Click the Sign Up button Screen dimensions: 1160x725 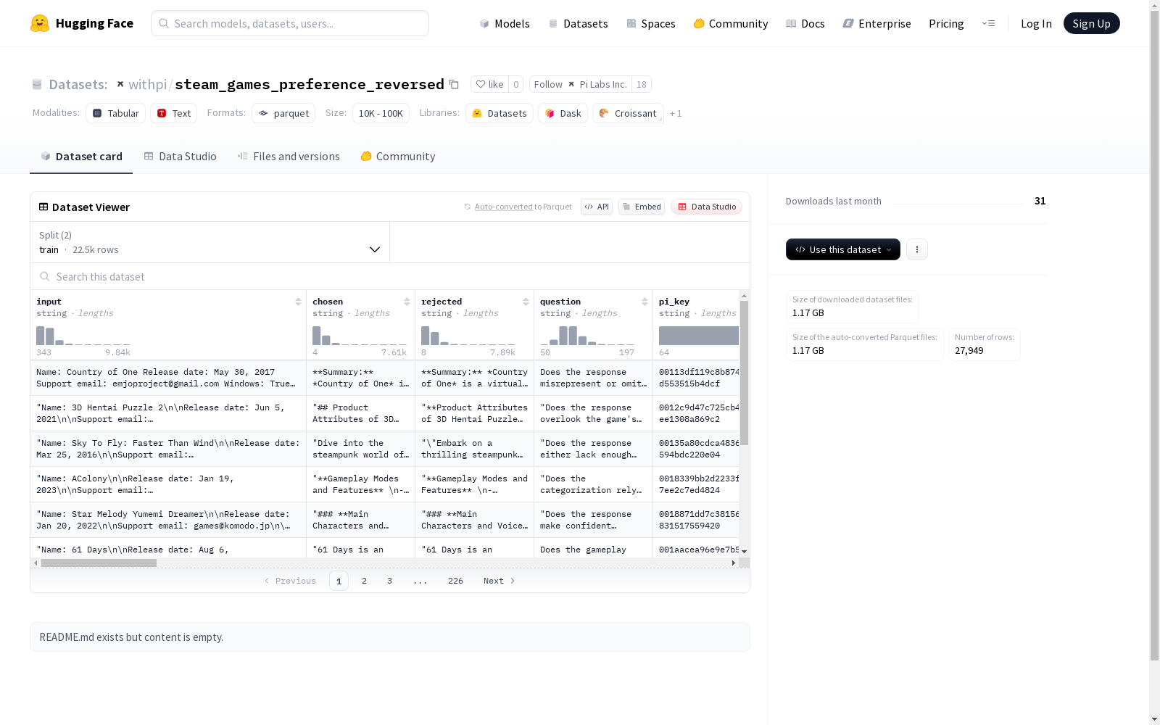(1091, 23)
